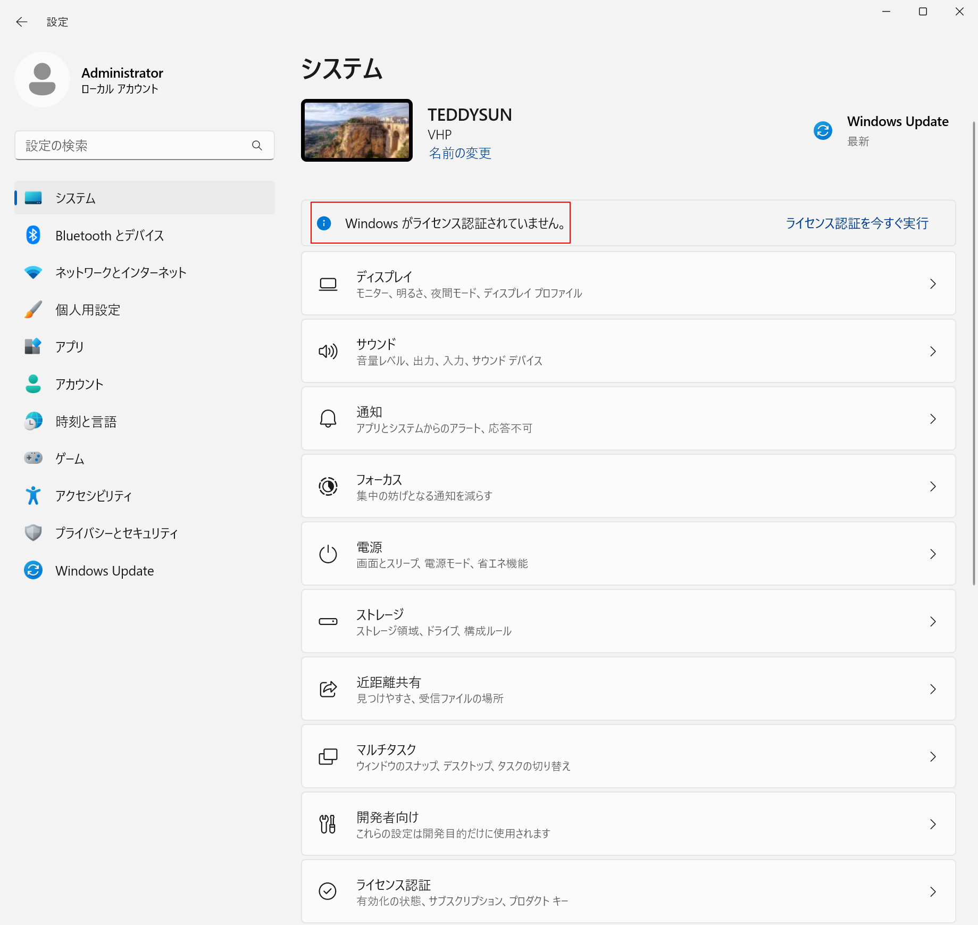Click the Bluetooth icon in sidebar
This screenshot has width=978, height=925.
click(x=33, y=235)
